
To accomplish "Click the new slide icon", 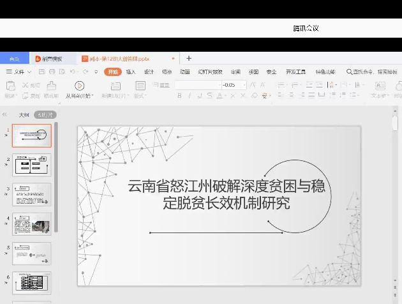I will click(x=115, y=86).
